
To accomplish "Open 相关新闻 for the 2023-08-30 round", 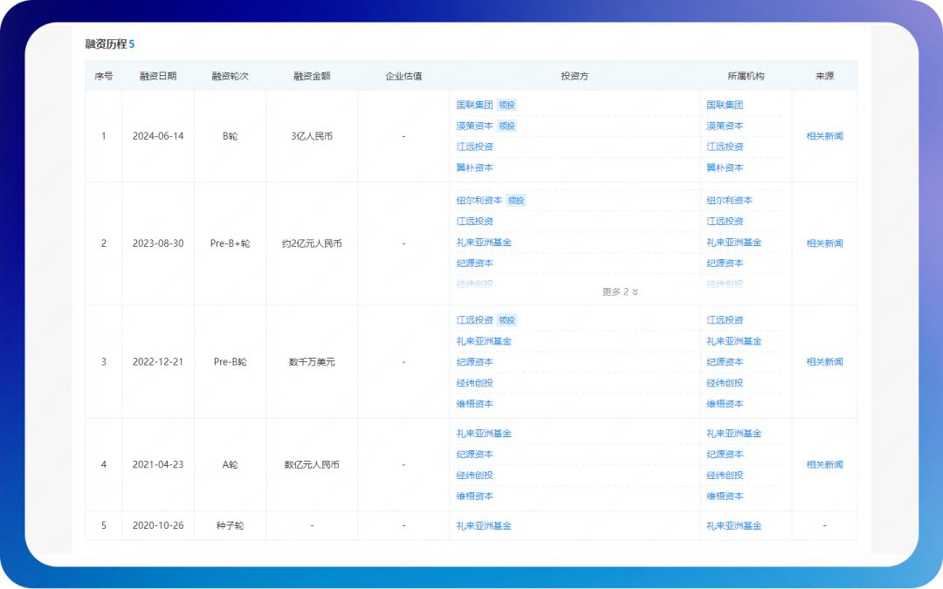I will point(824,243).
